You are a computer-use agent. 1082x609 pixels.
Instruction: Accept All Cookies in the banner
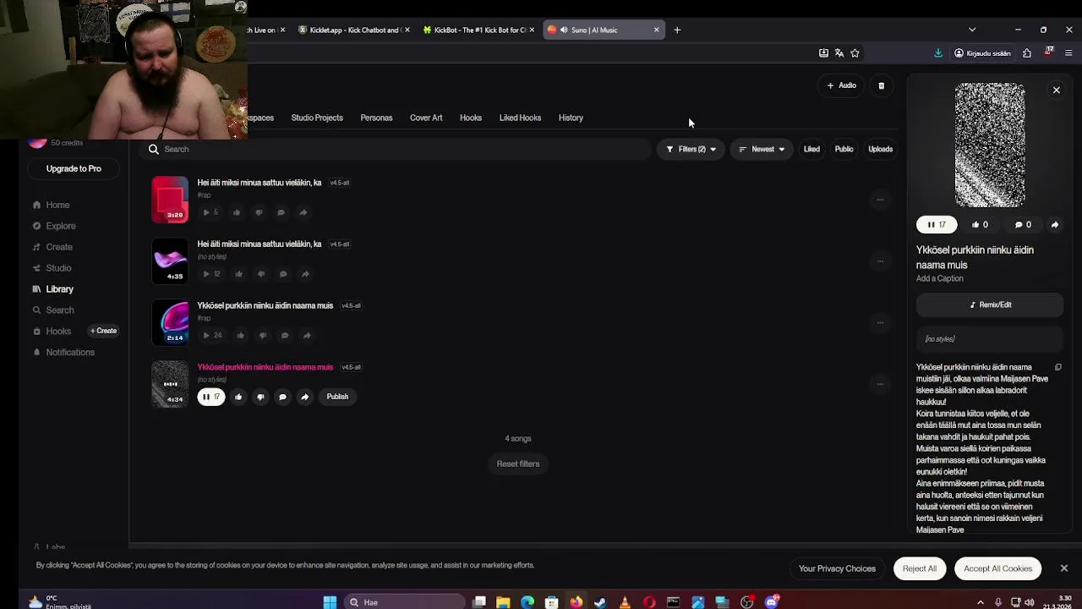click(x=997, y=568)
